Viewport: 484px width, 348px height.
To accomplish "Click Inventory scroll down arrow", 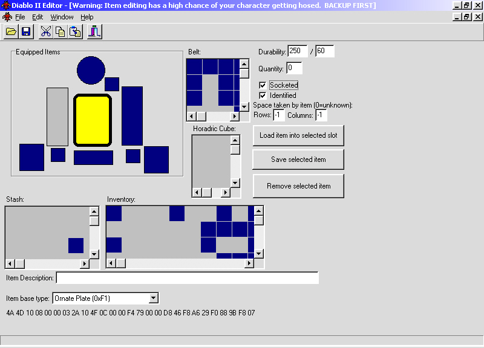I will click(x=259, y=254).
